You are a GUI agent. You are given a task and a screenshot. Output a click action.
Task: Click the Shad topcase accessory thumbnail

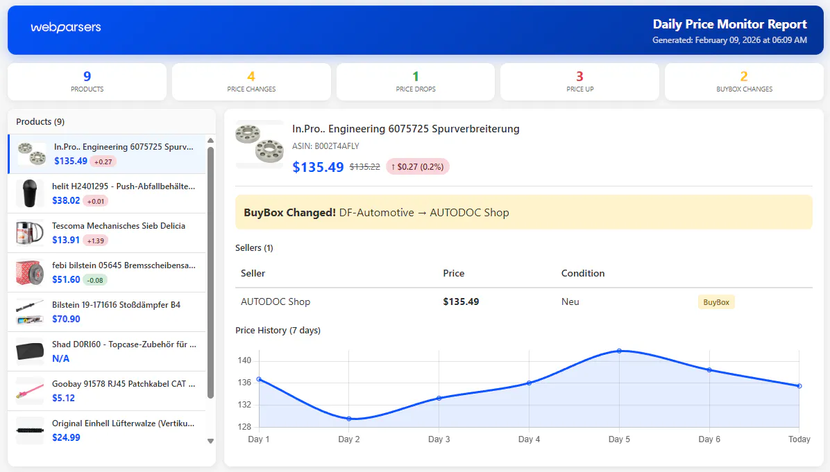30,351
